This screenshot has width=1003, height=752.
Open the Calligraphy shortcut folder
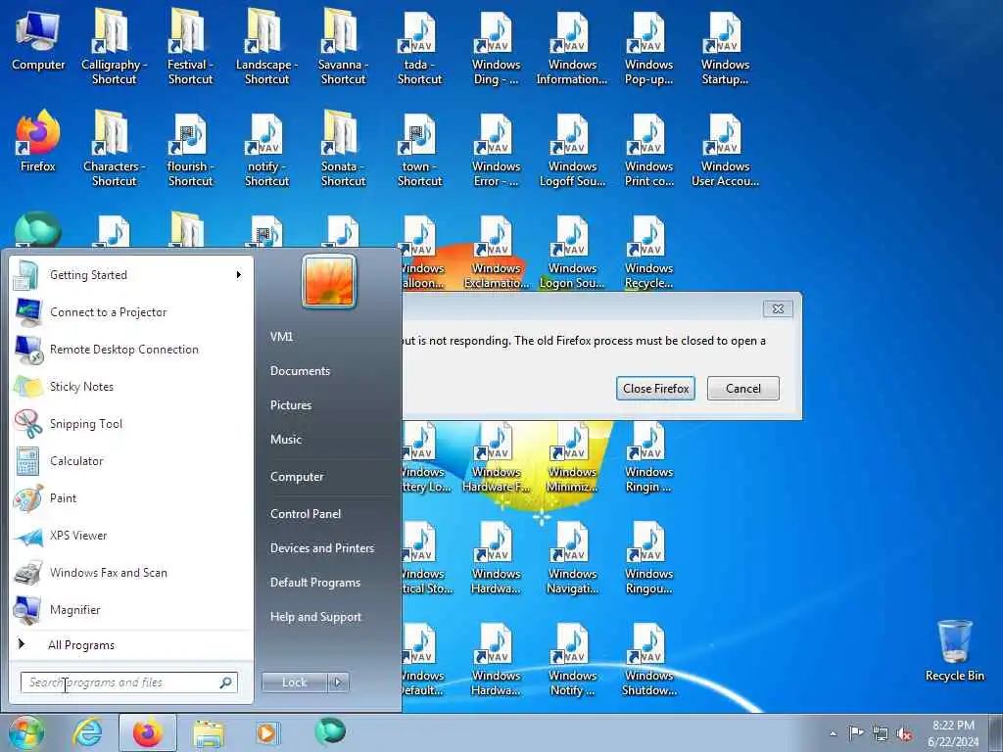tap(114, 46)
